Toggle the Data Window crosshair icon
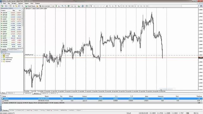 (13, 6)
